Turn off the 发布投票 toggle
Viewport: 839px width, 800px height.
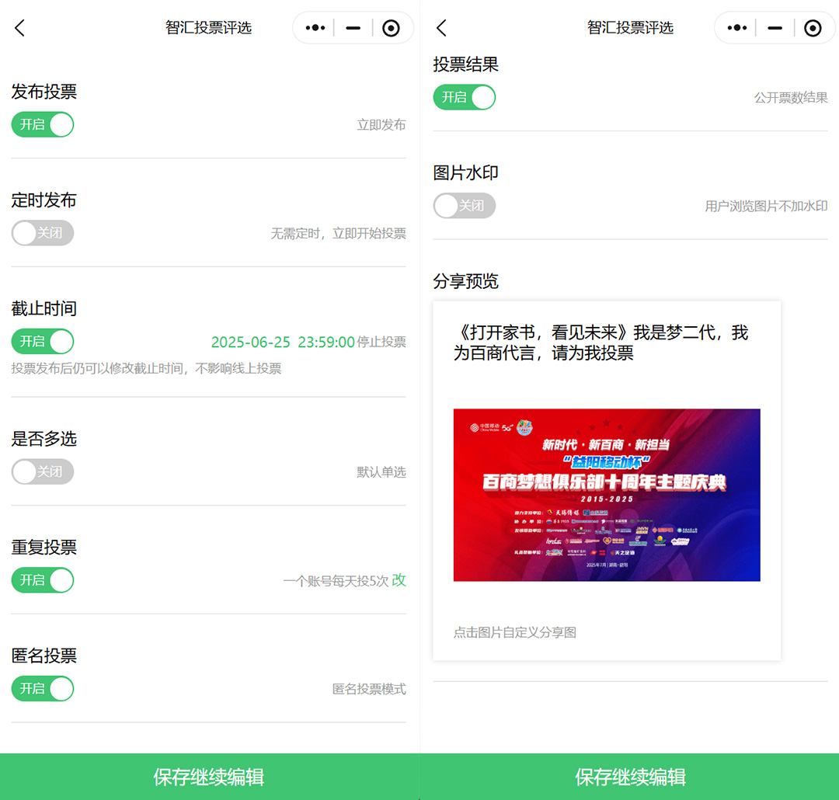(x=43, y=124)
